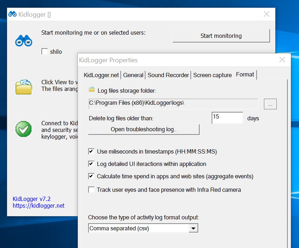Image resolution: width=299 pixels, height=248 pixels.
Task: Click the Kidlogger title bar binoculars icon
Action: 12,15
